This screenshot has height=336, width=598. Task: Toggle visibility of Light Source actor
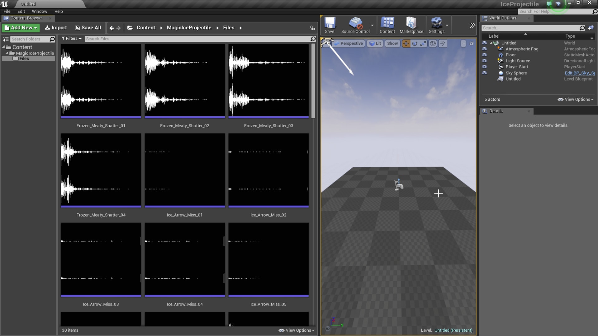coord(484,61)
